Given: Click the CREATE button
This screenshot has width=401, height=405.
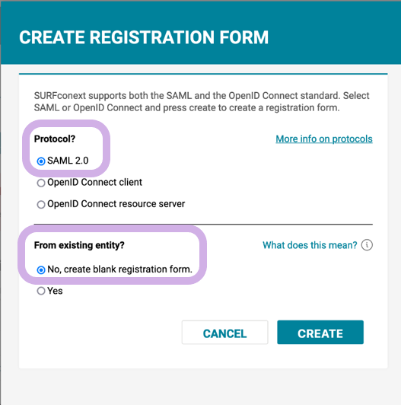Looking at the screenshot, I should point(320,333).
